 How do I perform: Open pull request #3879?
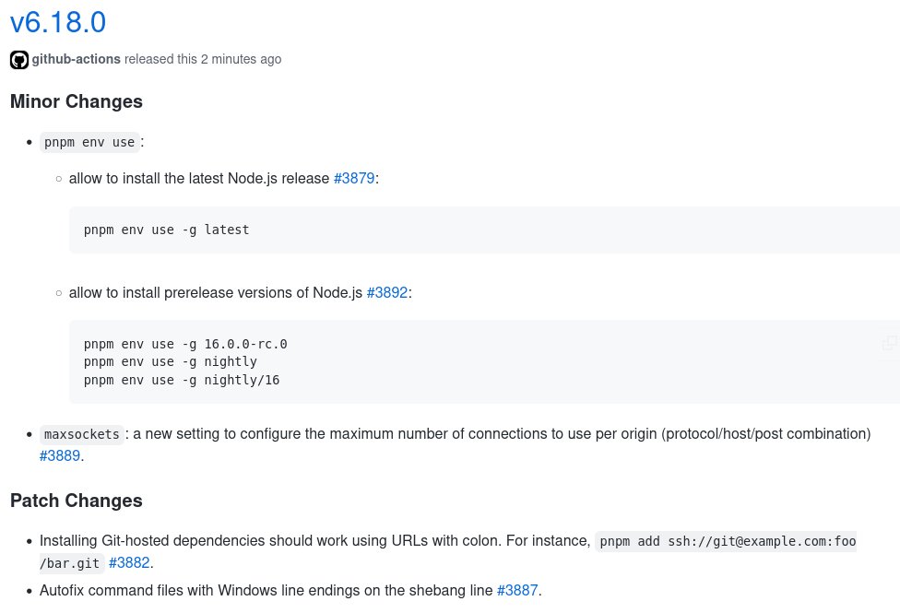[x=354, y=178]
